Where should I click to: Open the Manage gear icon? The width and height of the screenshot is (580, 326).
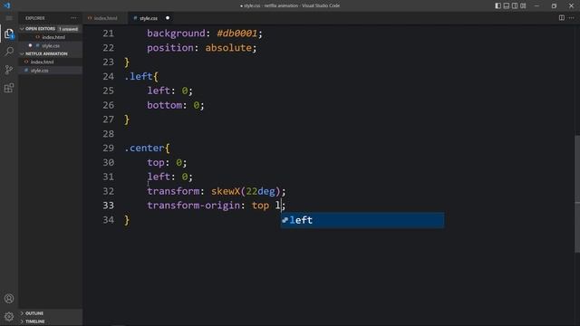coord(9,316)
